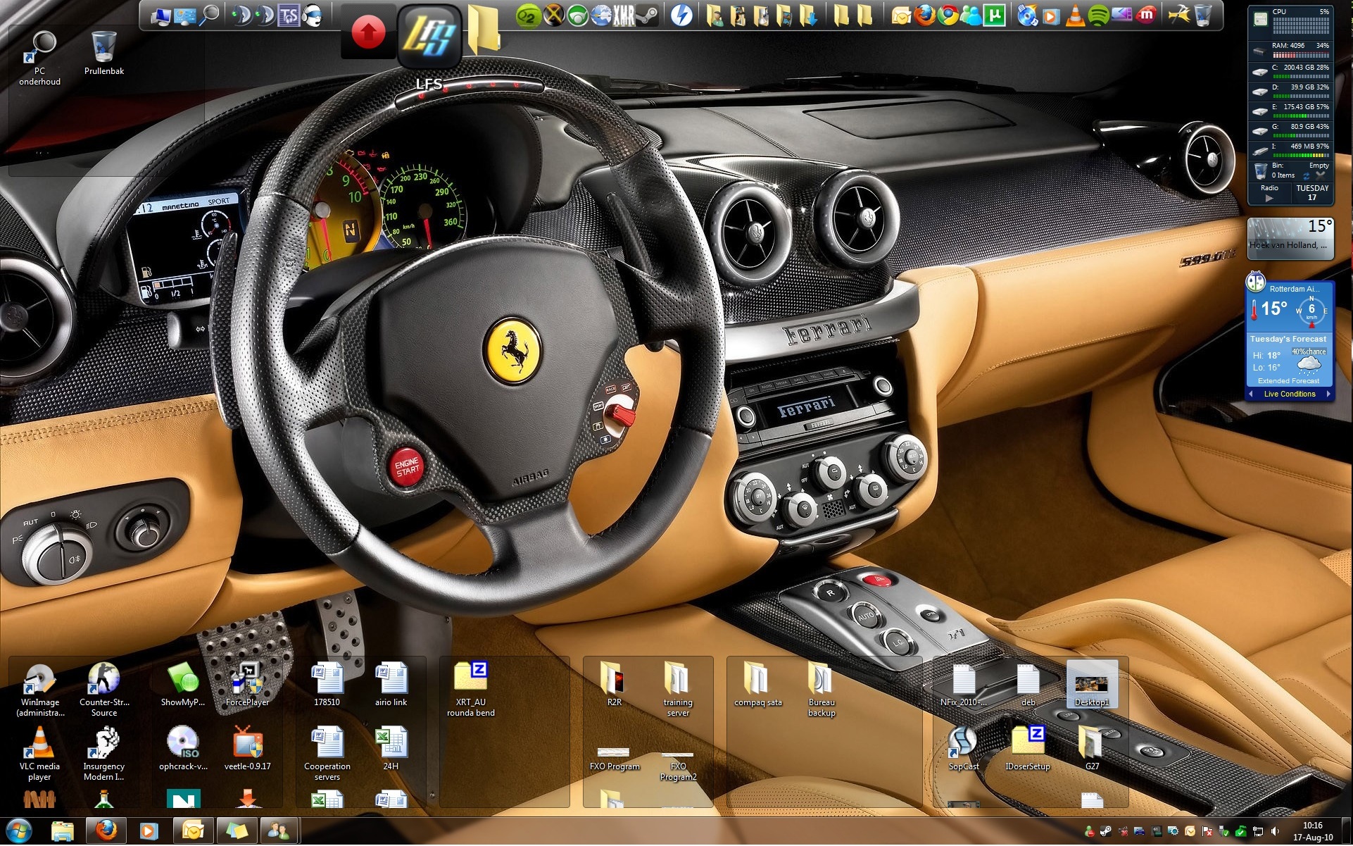Open the Counter-Strike Source desktop shortcut
This screenshot has height=846, width=1353.
[103, 680]
